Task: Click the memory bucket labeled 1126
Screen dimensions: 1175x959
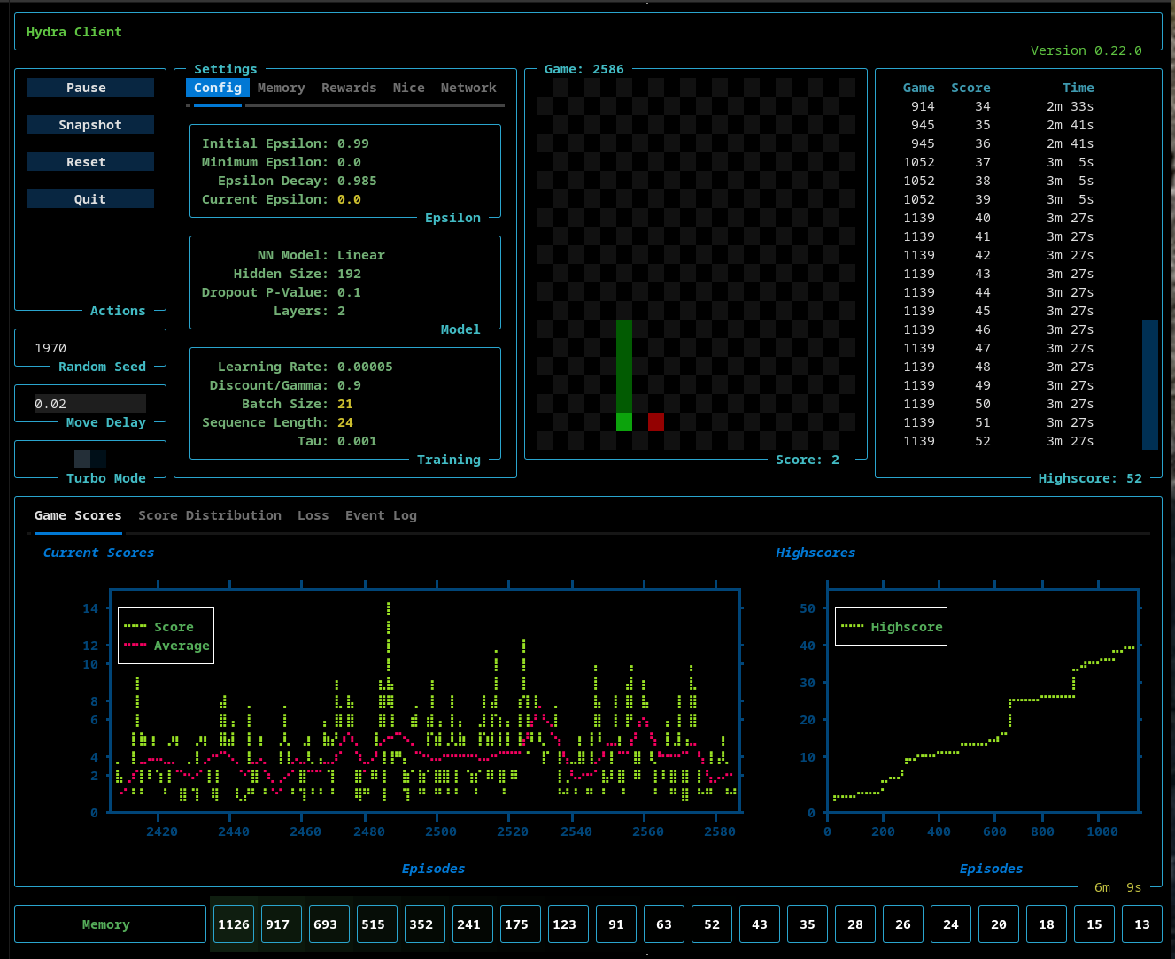Action: tap(234, 924)
